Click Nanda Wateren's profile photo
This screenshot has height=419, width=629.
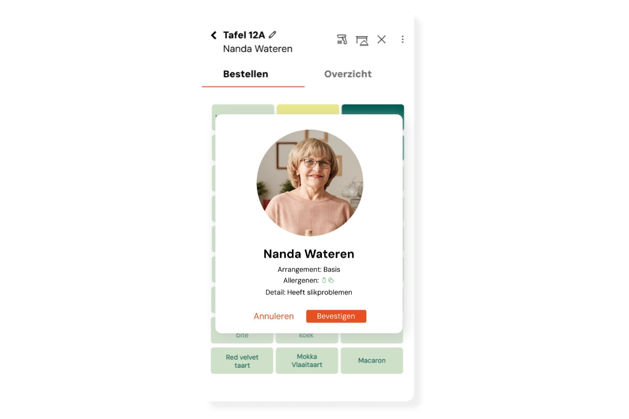point(310,183)
